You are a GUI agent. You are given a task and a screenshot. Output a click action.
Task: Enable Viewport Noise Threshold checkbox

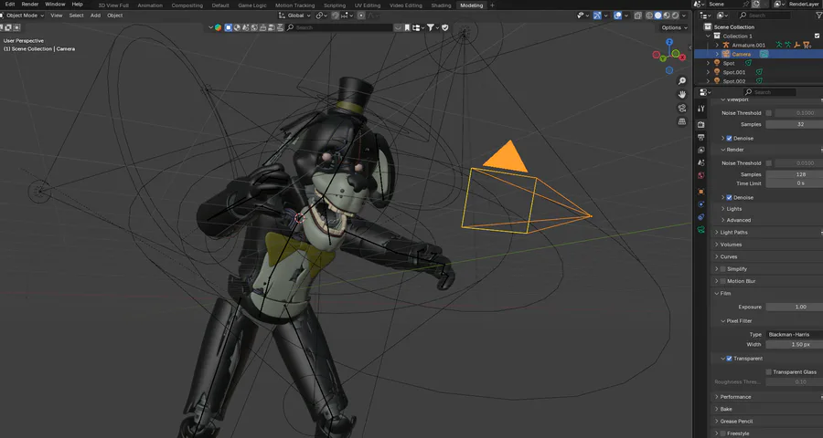(769, 112)
